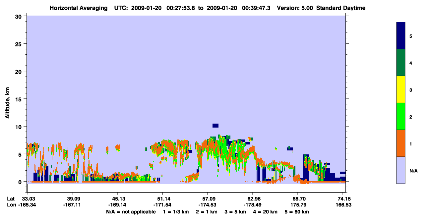
Task: Click the longitude value '-174.53'
Action: coord(207,205)
